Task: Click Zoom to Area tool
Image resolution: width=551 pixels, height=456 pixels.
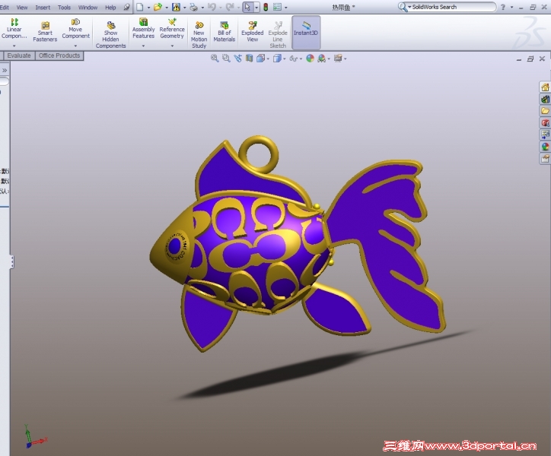Action: tap(226, 59)
